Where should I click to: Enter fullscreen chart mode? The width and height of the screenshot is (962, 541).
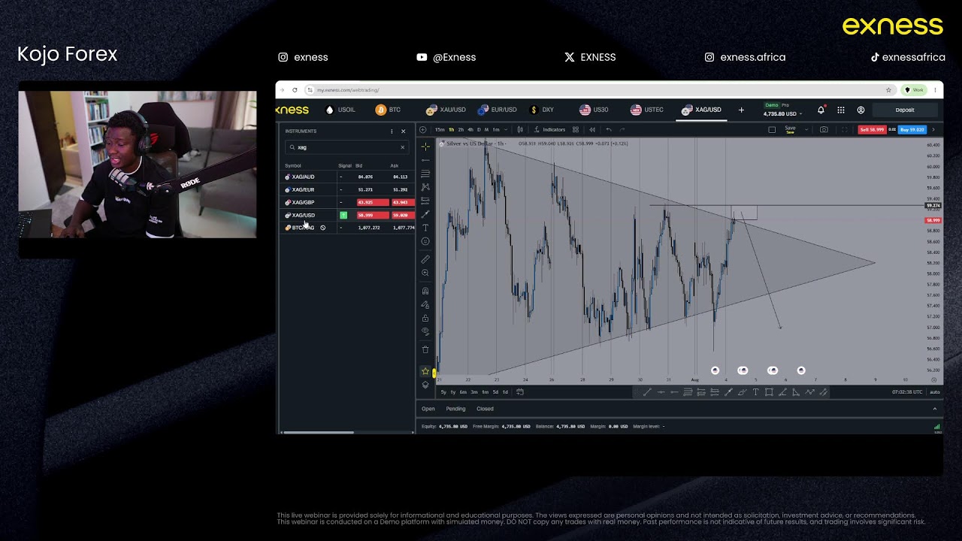(844, 129)
